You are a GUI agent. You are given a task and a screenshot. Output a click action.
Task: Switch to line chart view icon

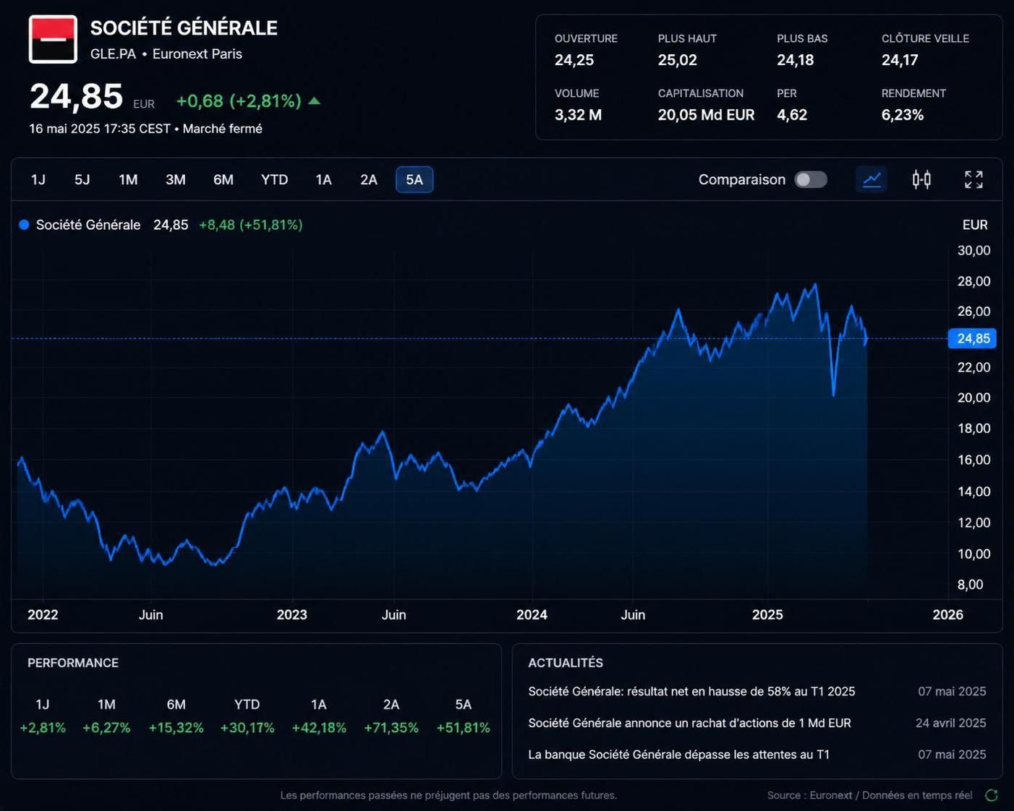pos(872,179)
